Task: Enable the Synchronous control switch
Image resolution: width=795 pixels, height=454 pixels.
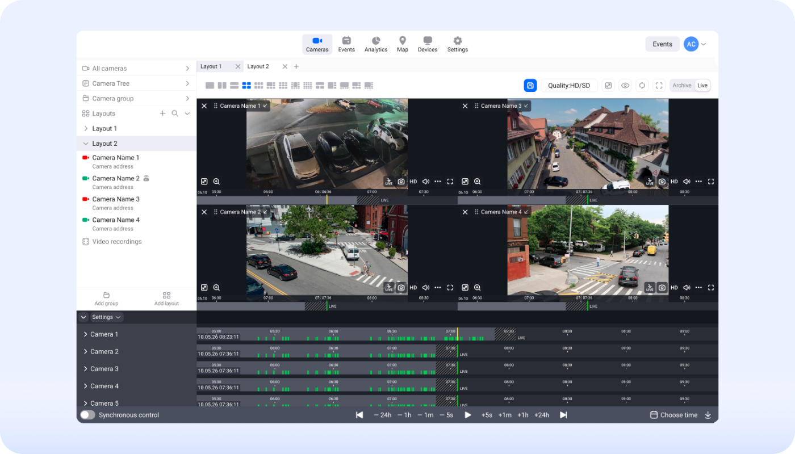Action: (x=87, y=415)
